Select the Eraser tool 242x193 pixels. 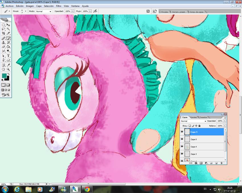(x=3, y=47)
